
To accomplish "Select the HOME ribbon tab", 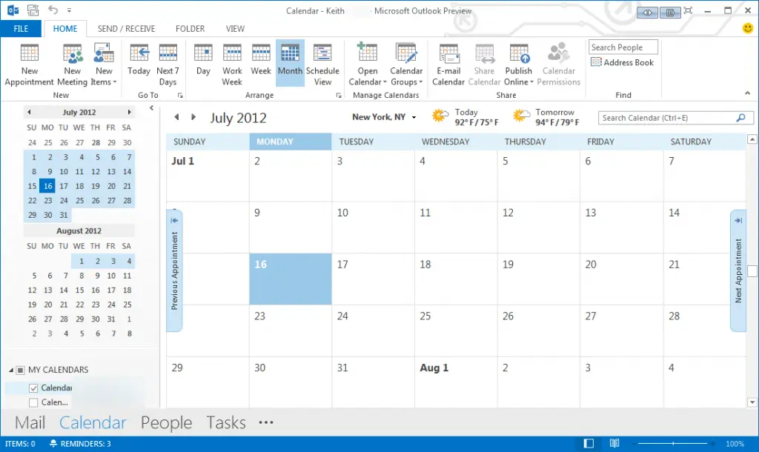I will point(65,29).
